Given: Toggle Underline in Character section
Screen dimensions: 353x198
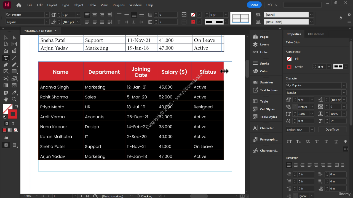Looking at the screenshot, I should click(336, 141).
